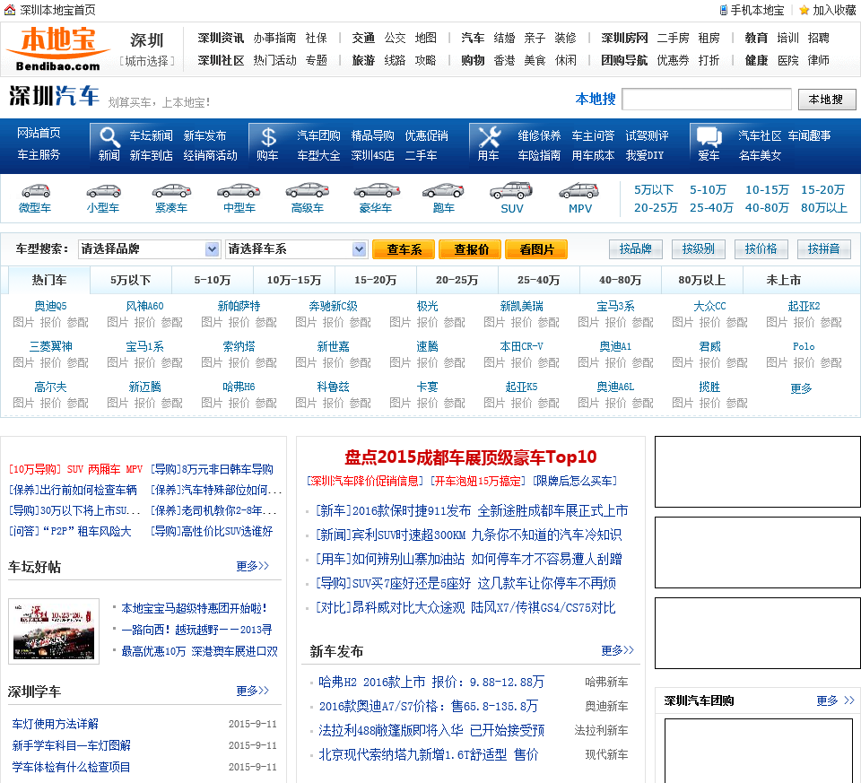
Task: Open the 车主服务 nav item
Action: [x=39, y=155]
